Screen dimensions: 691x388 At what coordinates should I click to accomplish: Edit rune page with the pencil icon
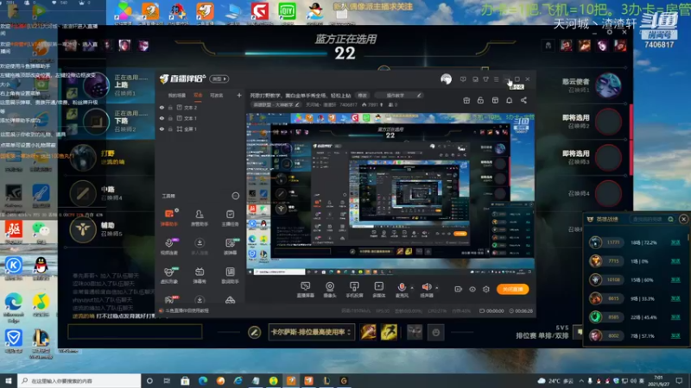tap(254, 332)
